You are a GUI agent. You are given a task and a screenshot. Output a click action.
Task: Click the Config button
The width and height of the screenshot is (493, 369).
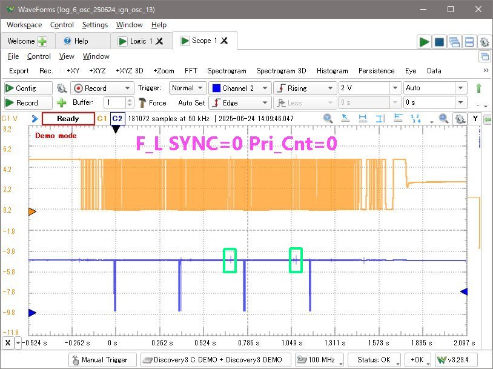[28, 88]
